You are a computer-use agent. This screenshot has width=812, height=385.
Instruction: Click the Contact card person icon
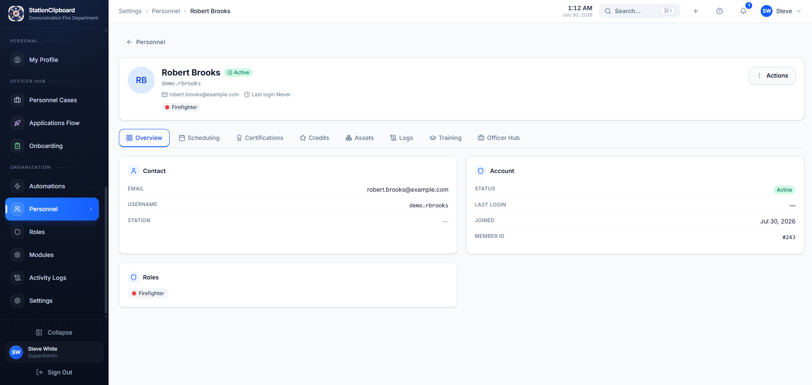click(x=134, y=171)
